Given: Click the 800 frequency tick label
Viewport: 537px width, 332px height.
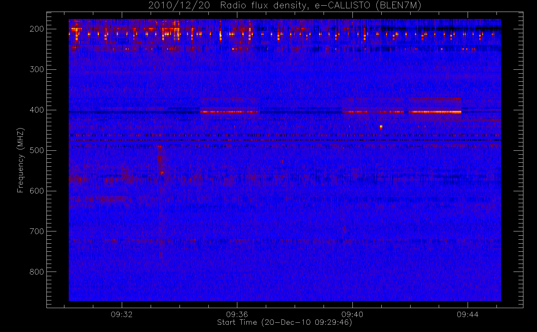Looking at the screenshot, I should pyautogui.click(x=37, y=272).
